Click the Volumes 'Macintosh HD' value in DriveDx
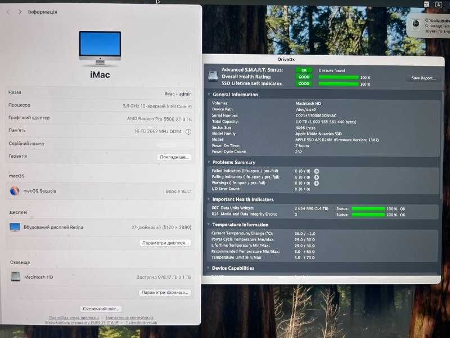Screen dimensions: 450x338 coord(308,104)
